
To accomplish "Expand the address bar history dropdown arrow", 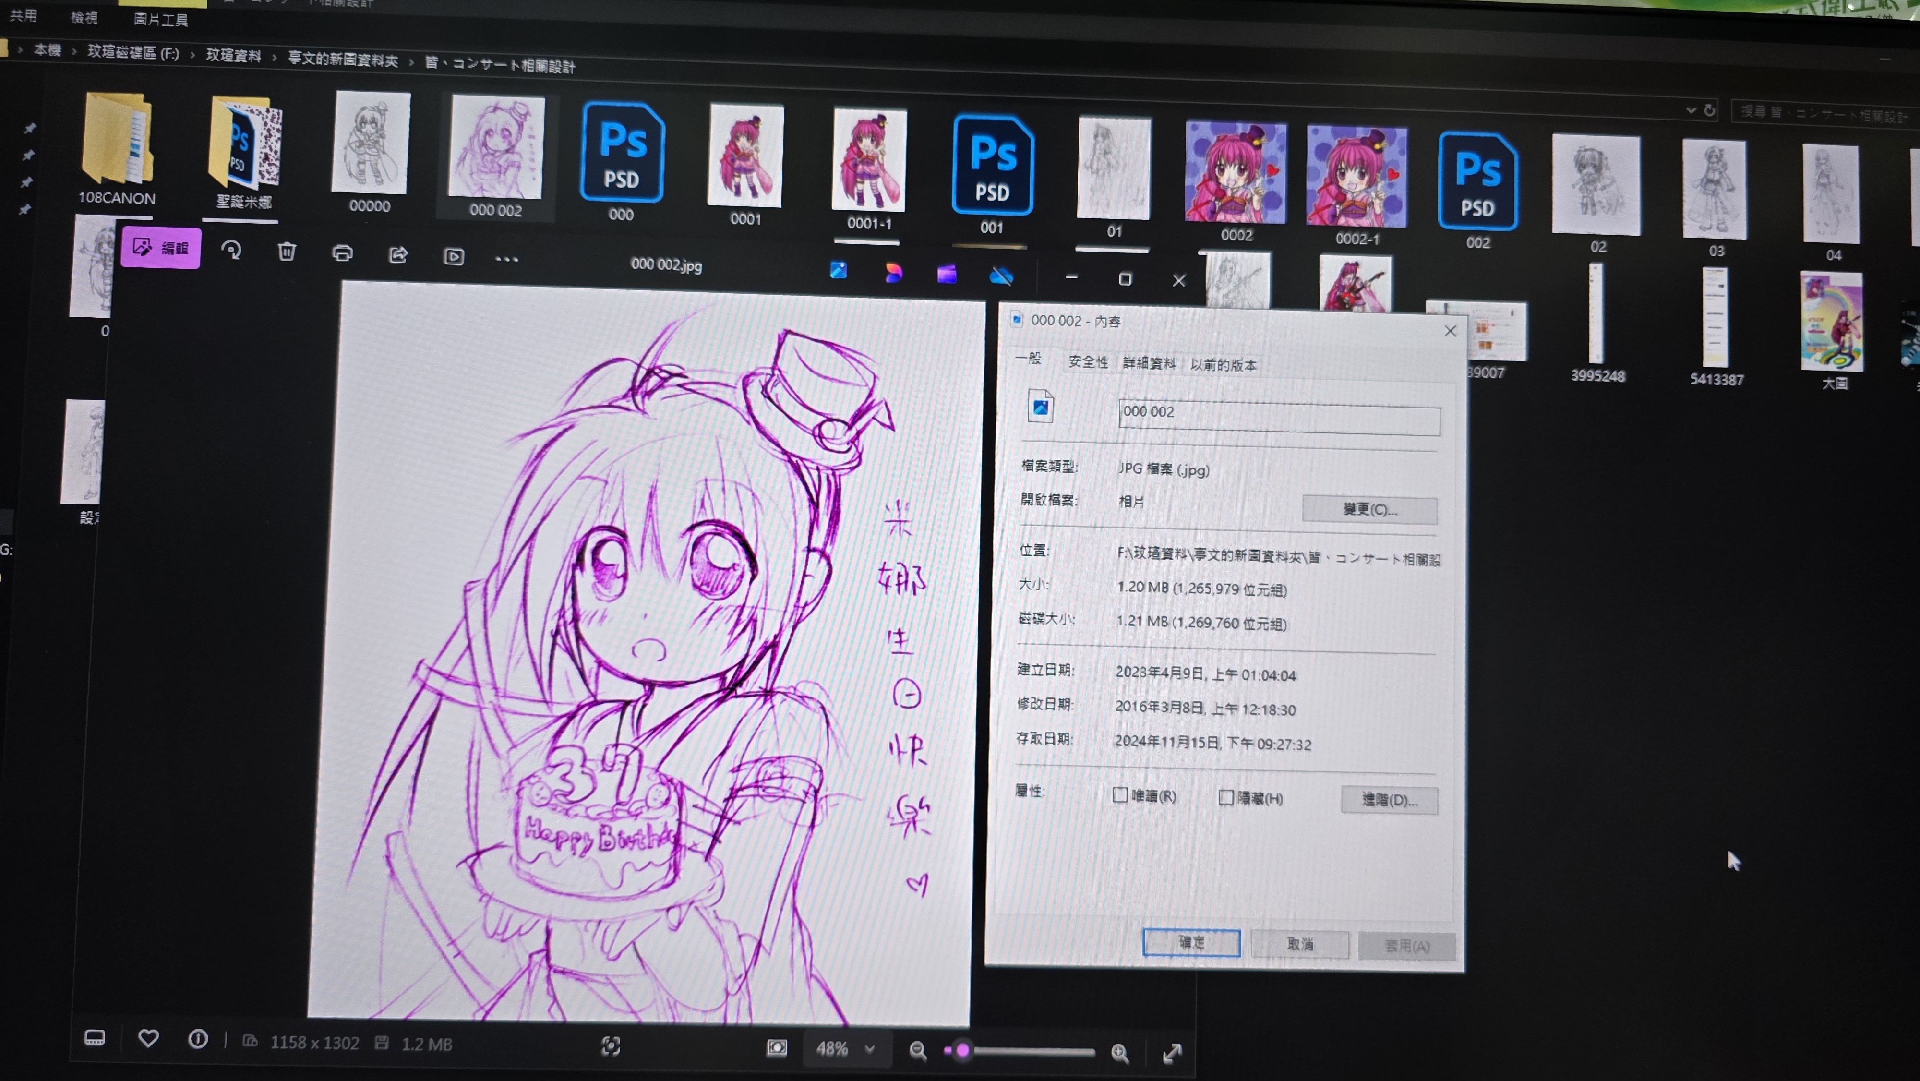I will click(x=1691, y=110).
